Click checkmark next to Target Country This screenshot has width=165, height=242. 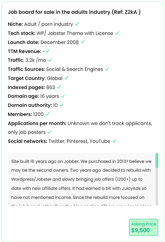(x=66, y=78)
